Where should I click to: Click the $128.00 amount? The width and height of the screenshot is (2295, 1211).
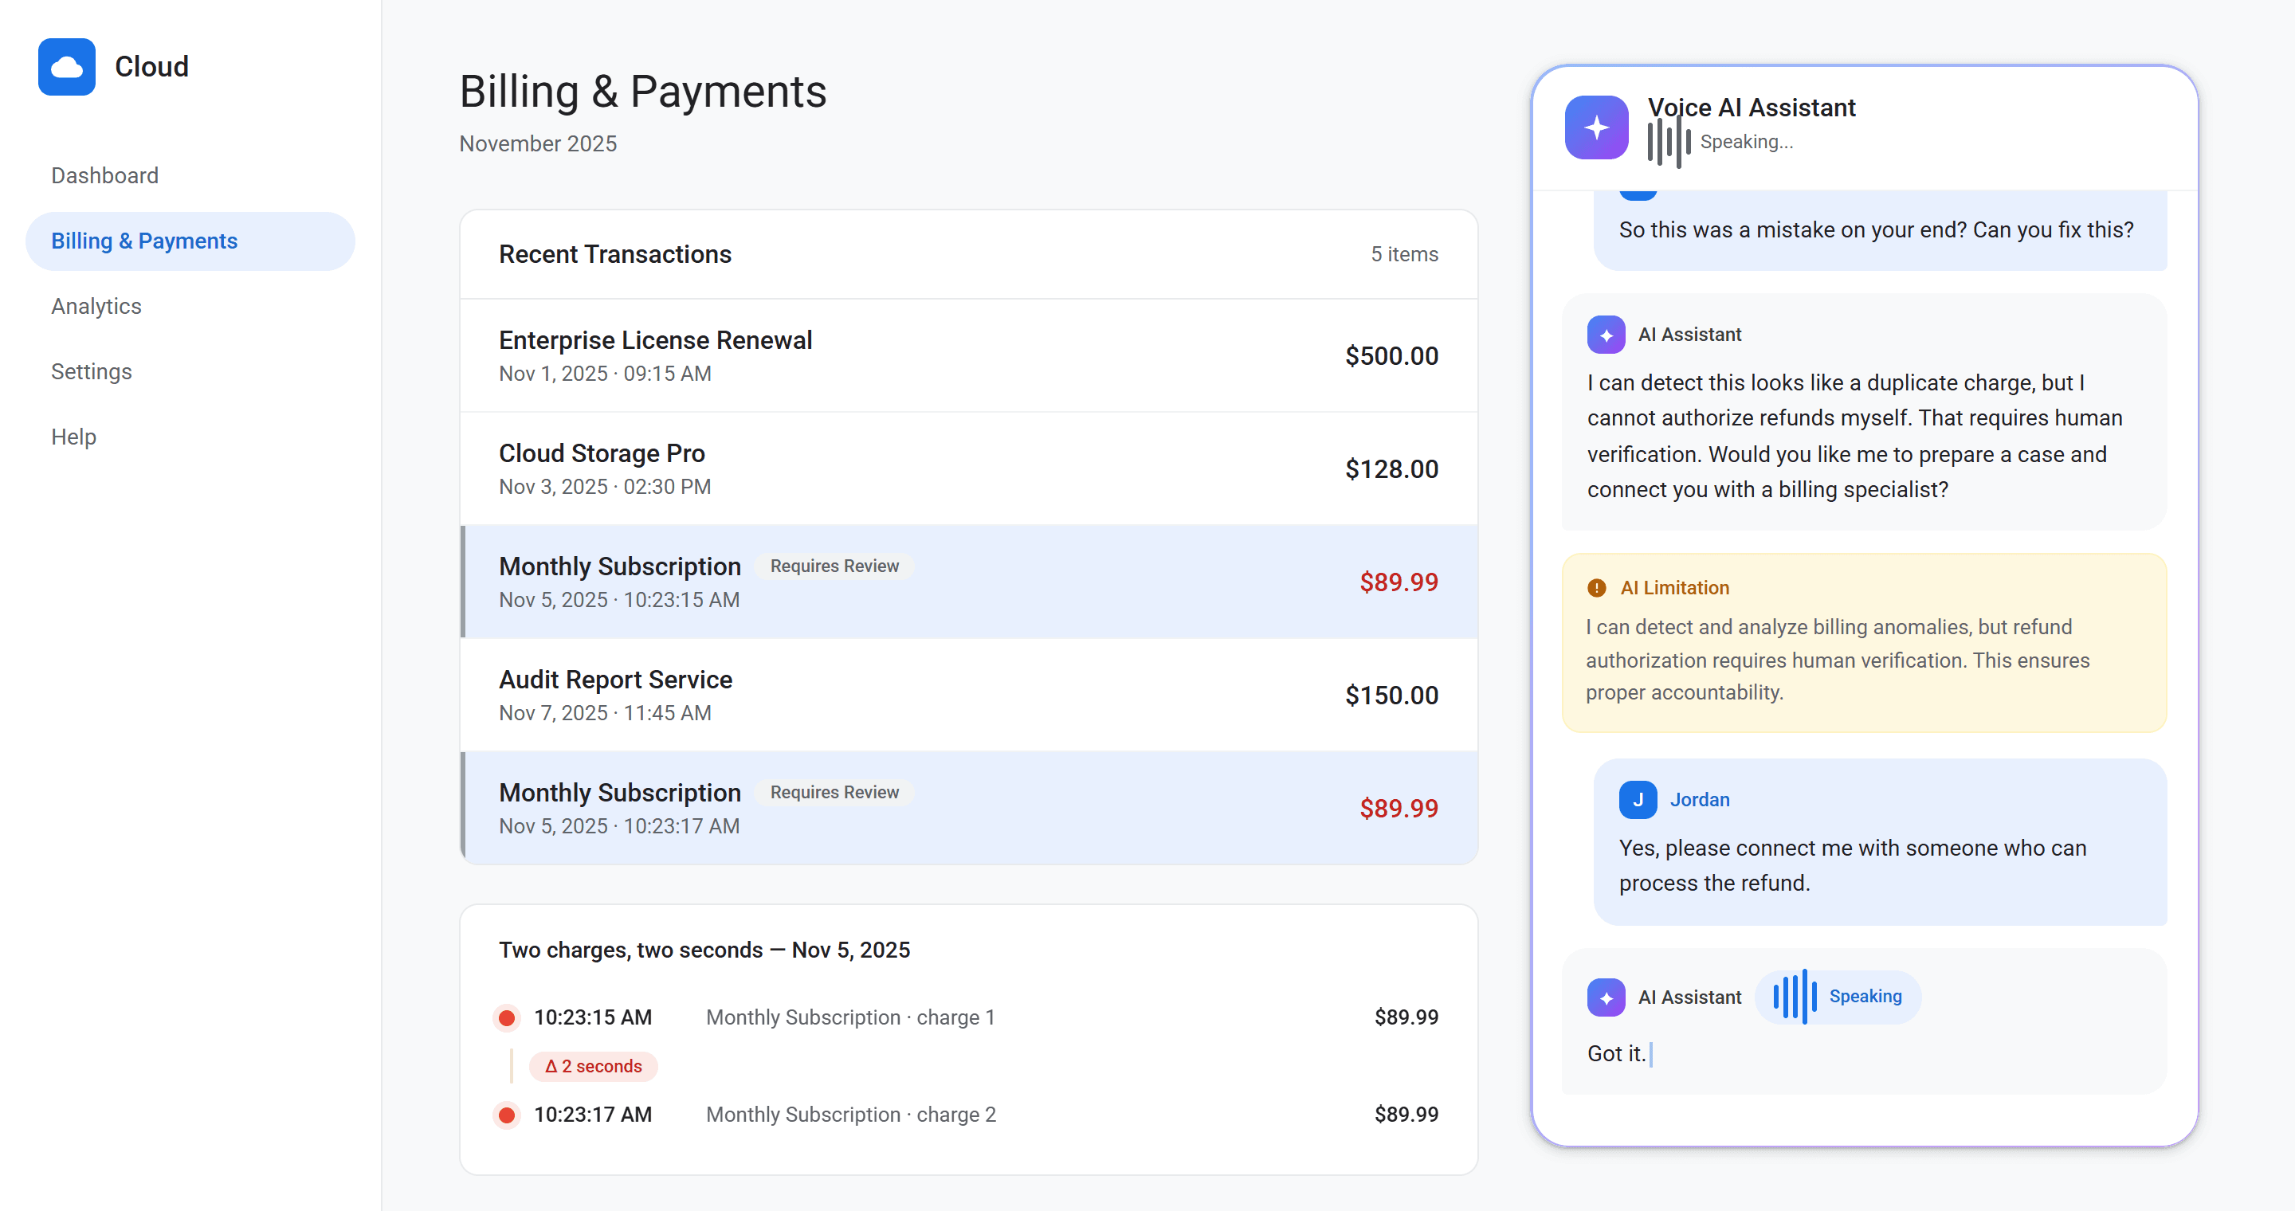[1391, 469]
